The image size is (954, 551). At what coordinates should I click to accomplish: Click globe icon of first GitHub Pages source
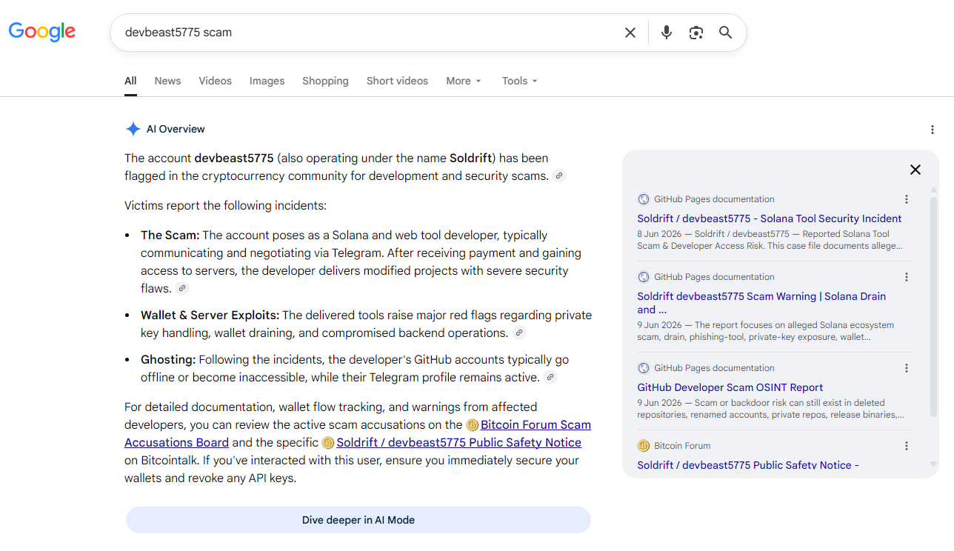pos(644,199)
